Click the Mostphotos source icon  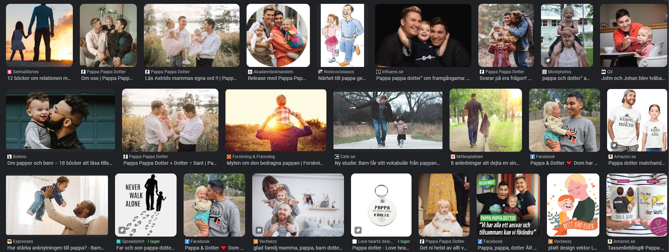click(x=544, y=72)
